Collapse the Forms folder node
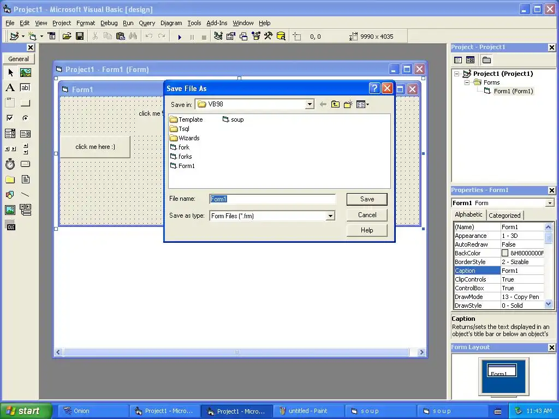Viewport: 559px width, 419px height. 467,83
